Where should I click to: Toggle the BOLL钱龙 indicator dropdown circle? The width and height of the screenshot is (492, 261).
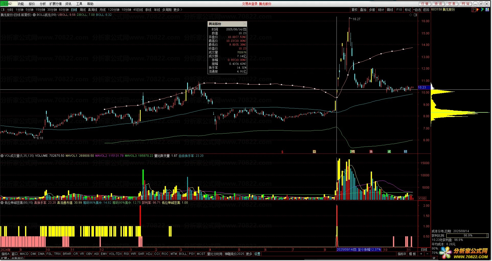(x=34, y=15)
